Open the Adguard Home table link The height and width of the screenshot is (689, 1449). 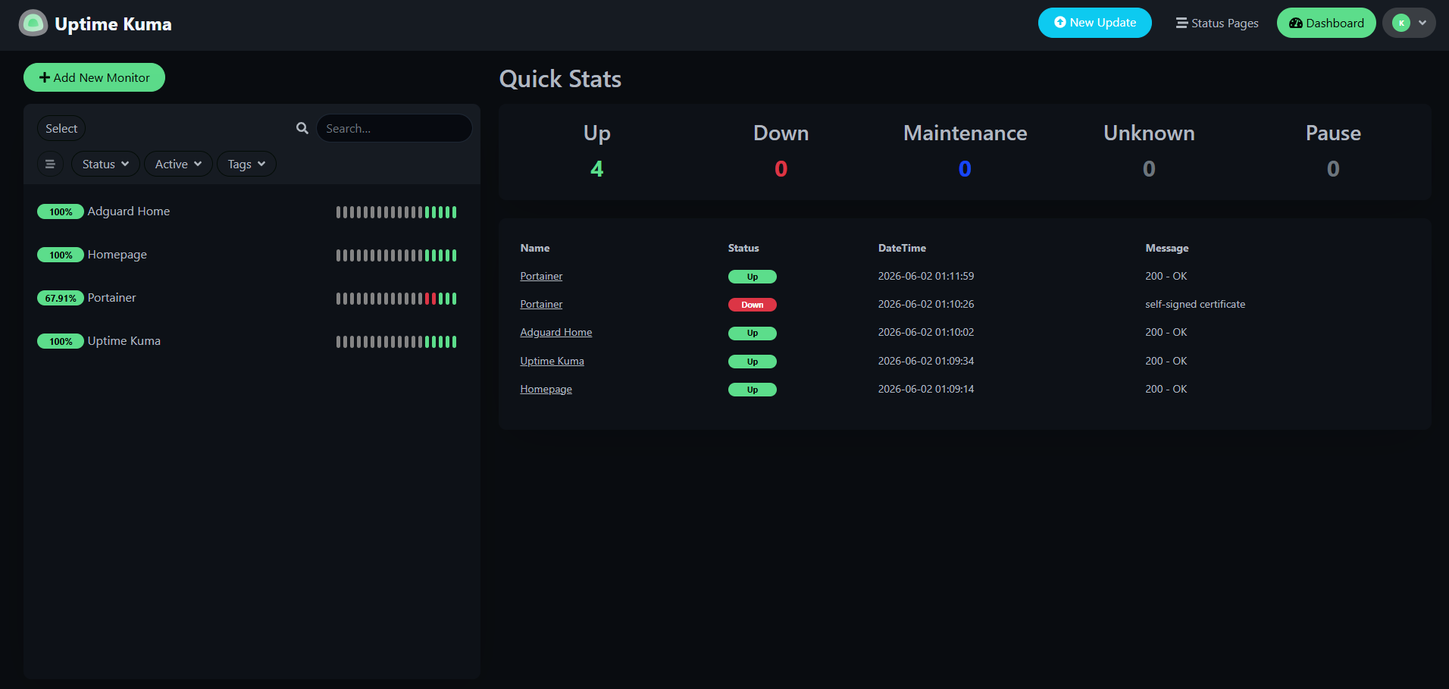[x=556, y=332]
